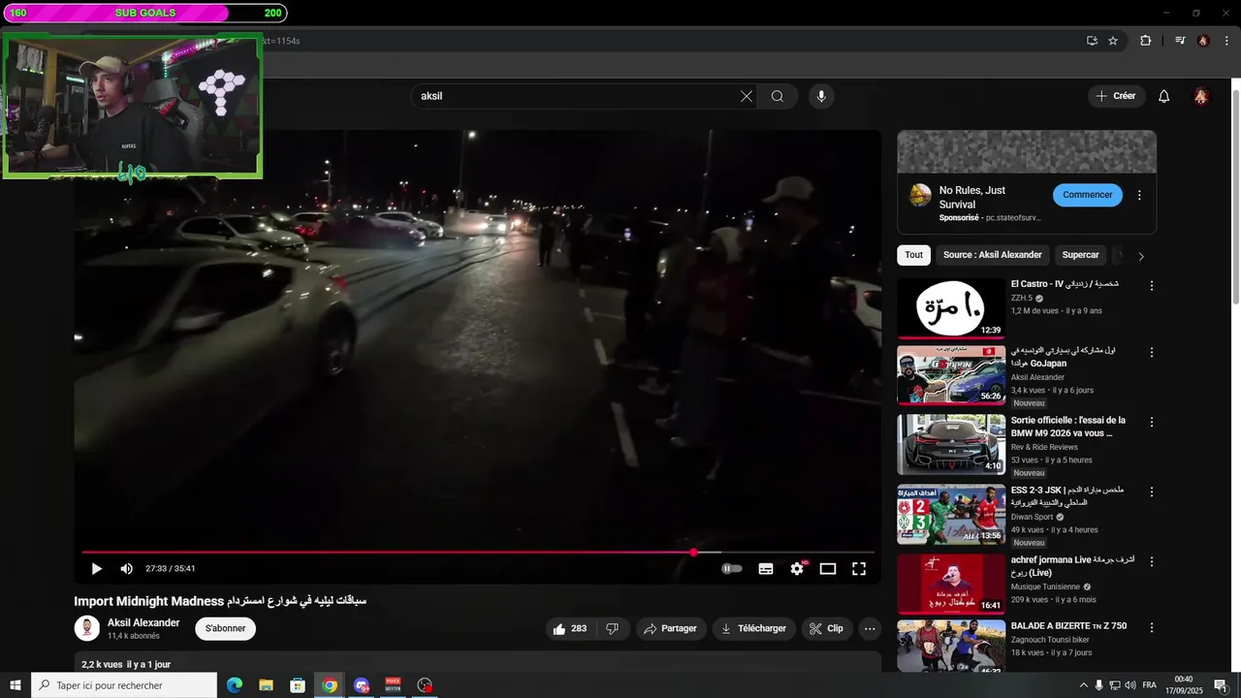Open the volume control in system tray

[x=1130, y=685]
